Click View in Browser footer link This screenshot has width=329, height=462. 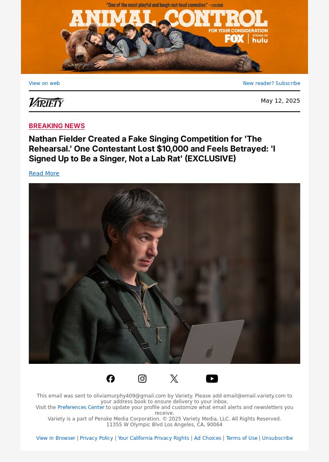(x=56, y=438)
